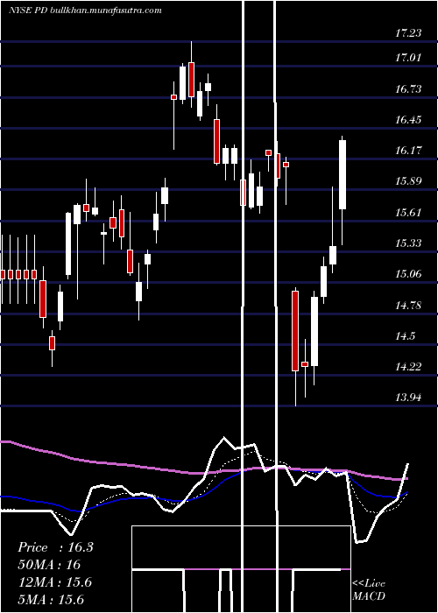Click the 15.33 price axis label

point(408,243)
